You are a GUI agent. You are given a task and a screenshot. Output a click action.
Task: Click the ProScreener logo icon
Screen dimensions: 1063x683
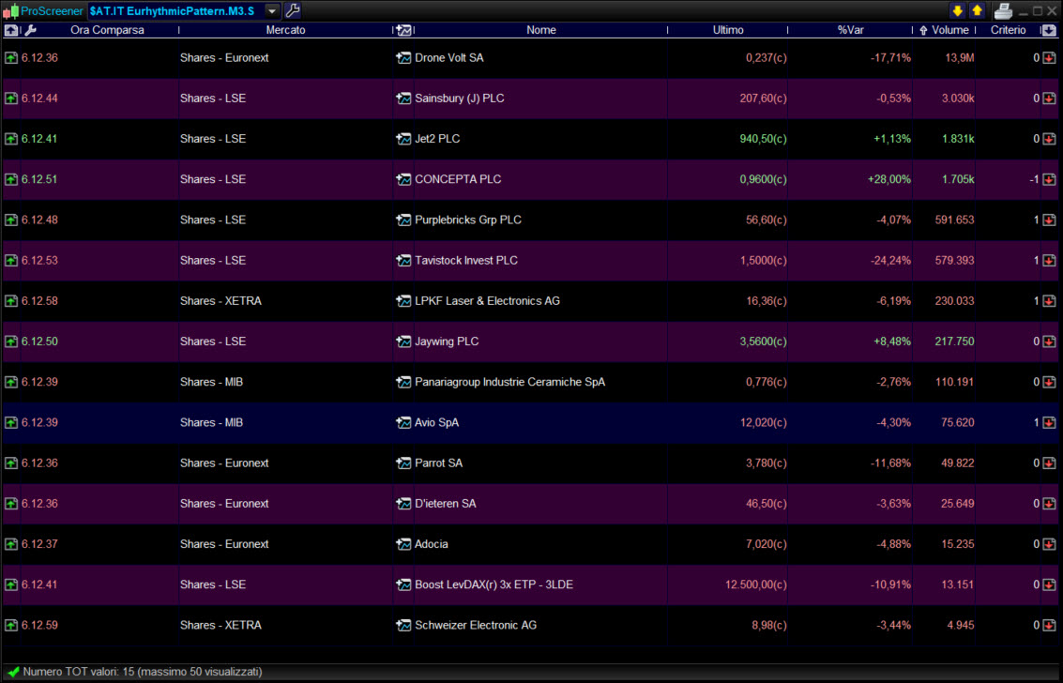tap(10, 11)
